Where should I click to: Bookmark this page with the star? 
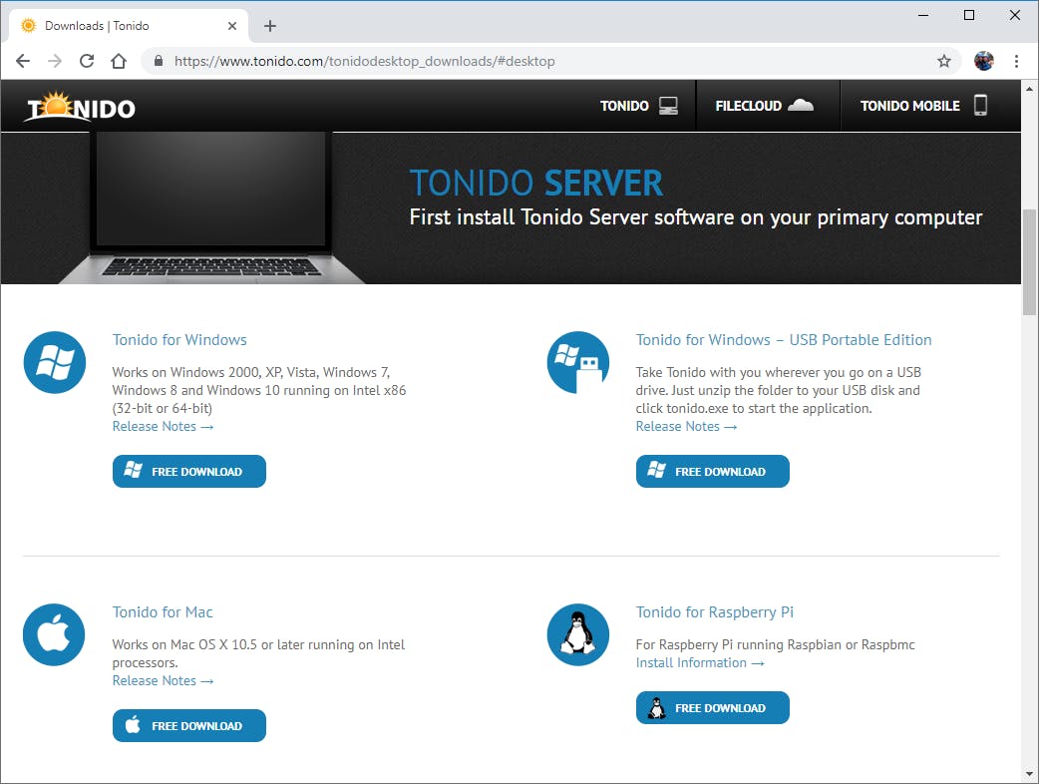tap(944, 61)
